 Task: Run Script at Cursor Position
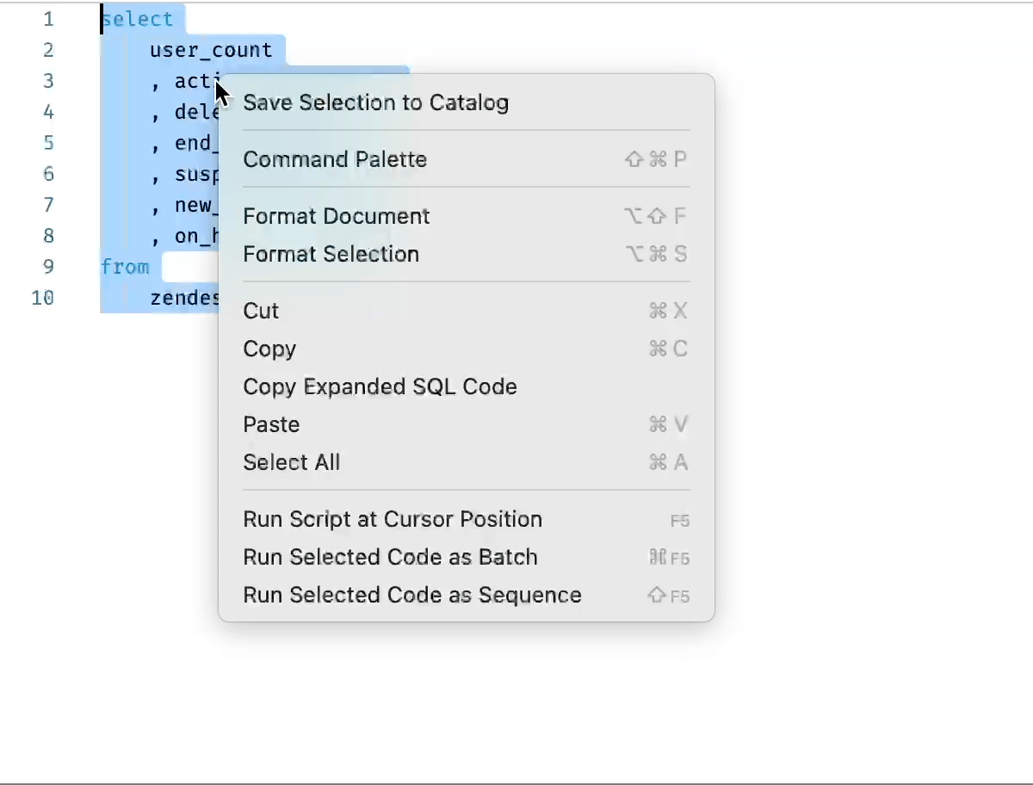pyautogui.click(x=393, y=519)
